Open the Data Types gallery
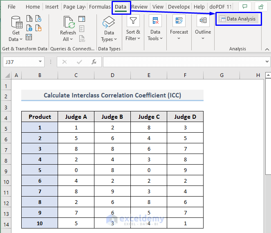 coord(109,29)
